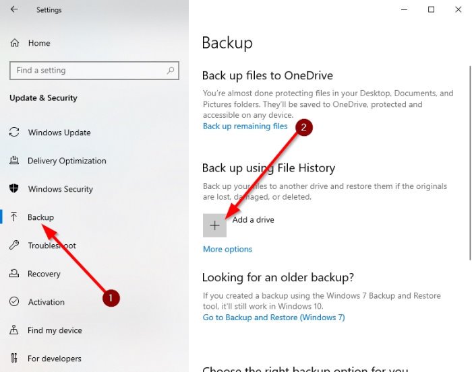Open the Backup sidebar item

pos(40,217)
